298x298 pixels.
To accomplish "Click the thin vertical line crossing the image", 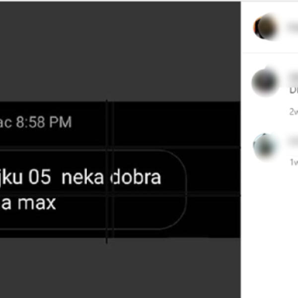I will point(107,171).
